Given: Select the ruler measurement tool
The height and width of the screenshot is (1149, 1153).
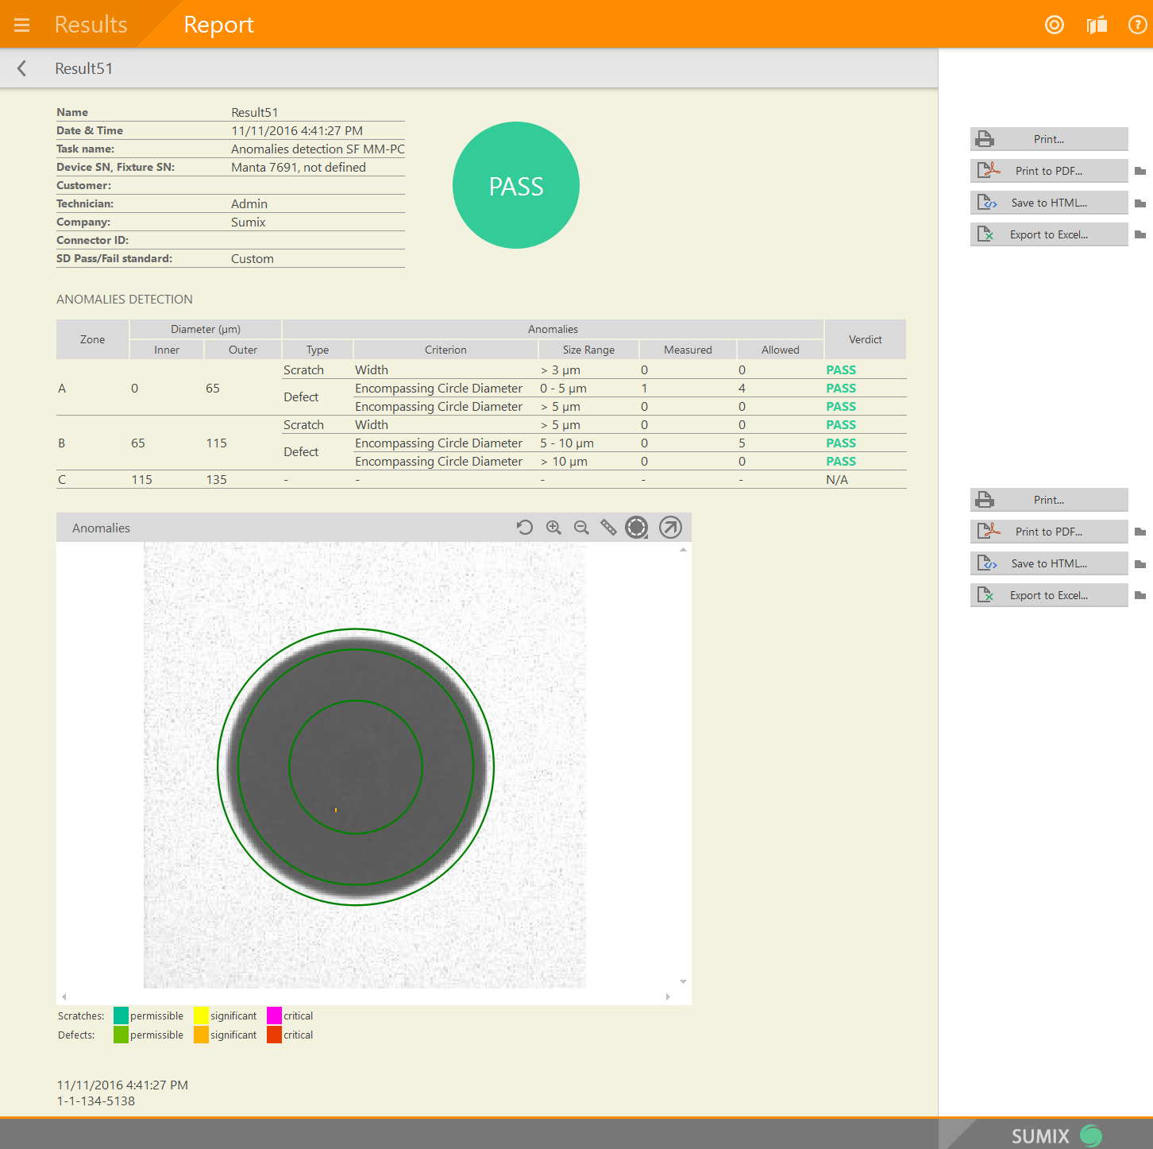Looking at the screenshot, I should [x=608, y=528].
